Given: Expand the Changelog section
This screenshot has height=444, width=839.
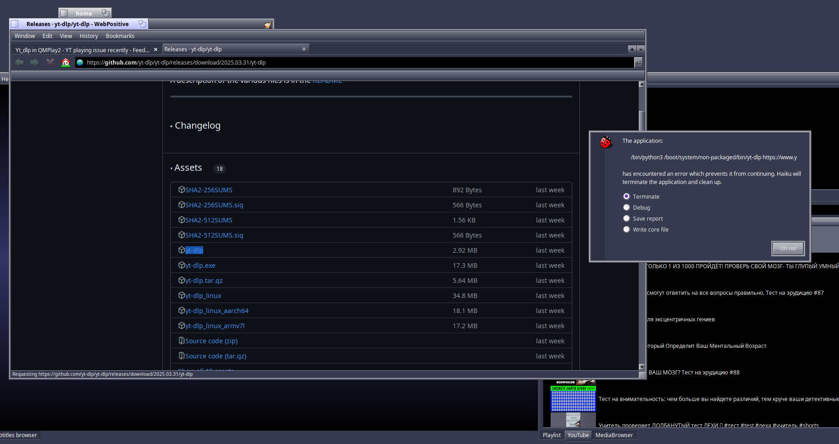Looking at the screenshot, I should (x=195, y=125).
